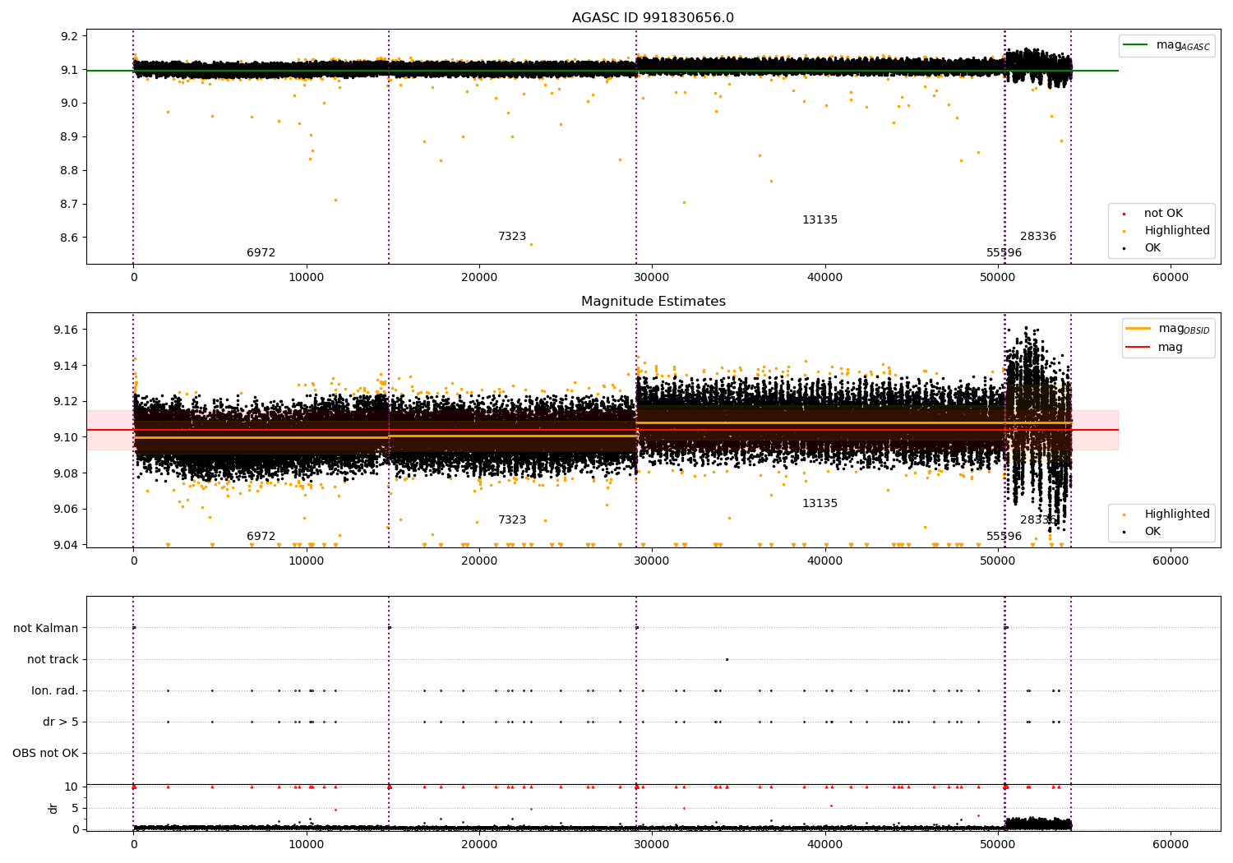Click the orange line sample for mag OBSID
Screen dimensions: 1233x863
[1138, 329]
